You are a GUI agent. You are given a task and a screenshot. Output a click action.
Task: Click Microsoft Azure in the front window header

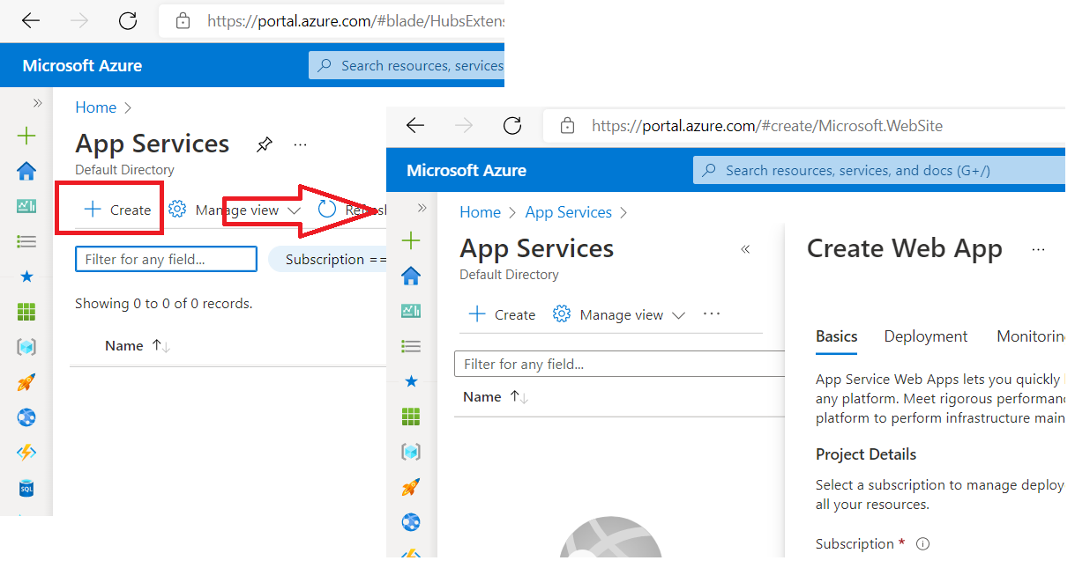(467, 170)
